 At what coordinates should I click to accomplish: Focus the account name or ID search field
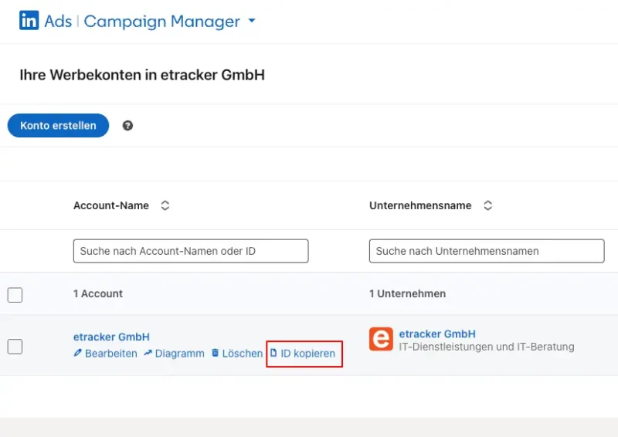coord(191,251)
